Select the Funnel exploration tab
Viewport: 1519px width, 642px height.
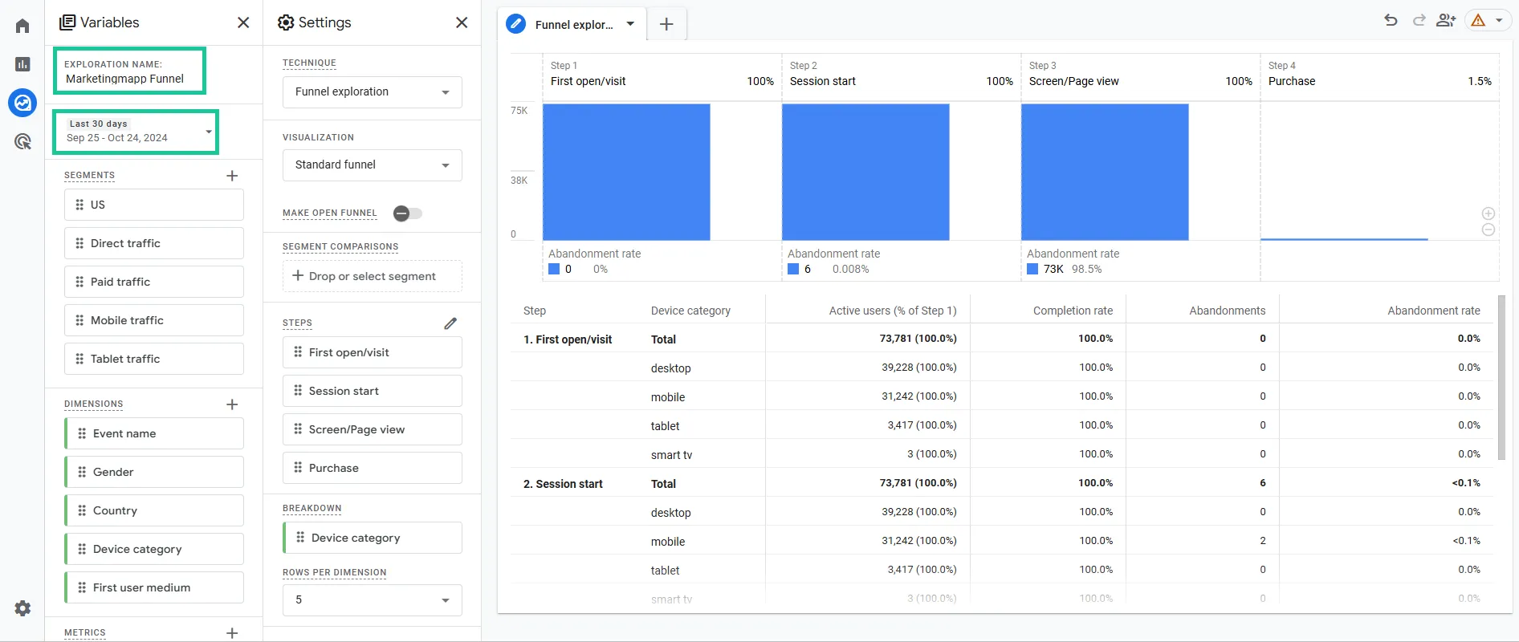click(572, 24)
